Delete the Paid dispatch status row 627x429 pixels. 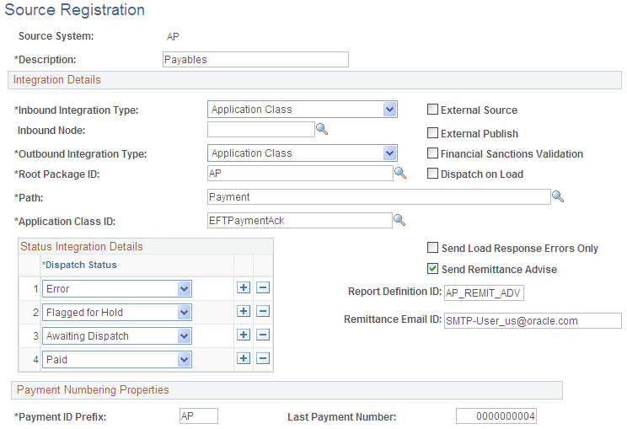pos(263,358)
